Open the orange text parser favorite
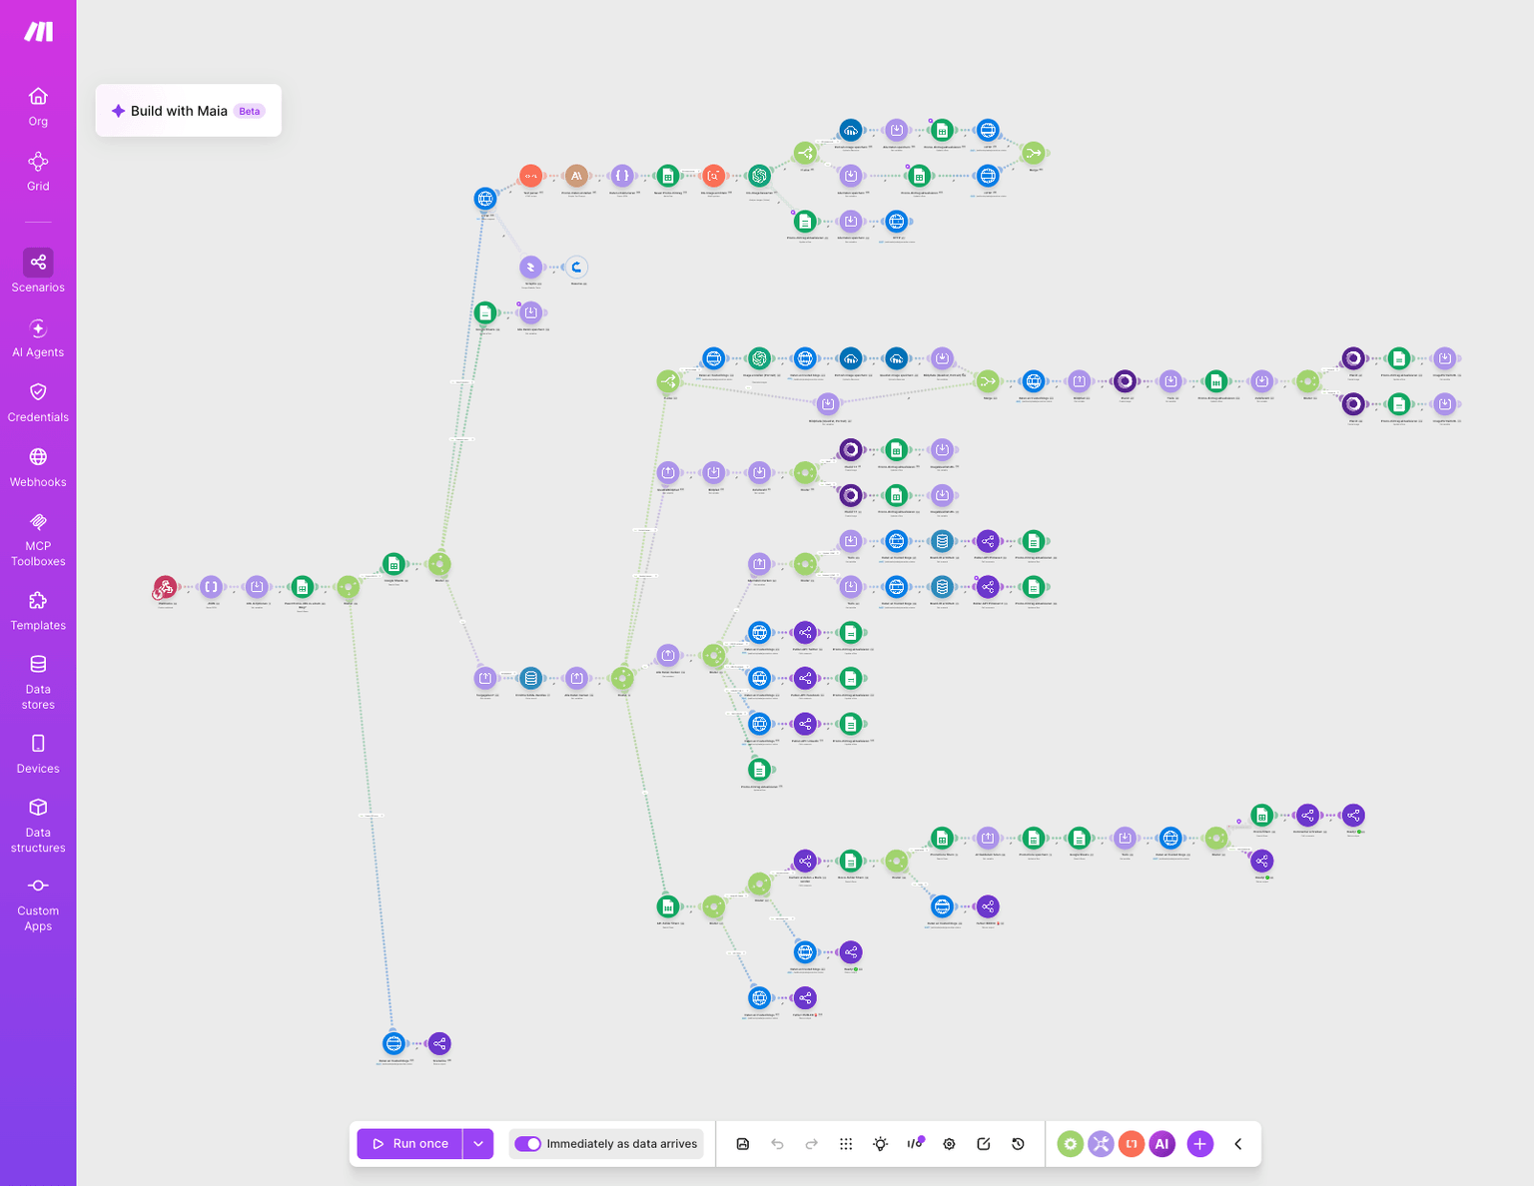 pyautogui.click(x=1132, y=1144)
